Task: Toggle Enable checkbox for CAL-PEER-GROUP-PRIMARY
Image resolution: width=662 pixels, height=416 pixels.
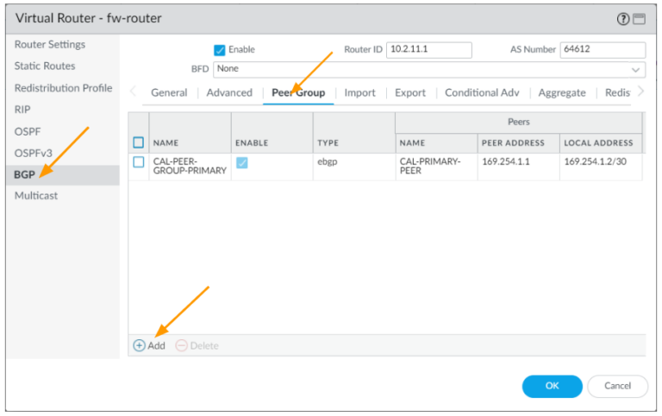Action: pos(242,163)
